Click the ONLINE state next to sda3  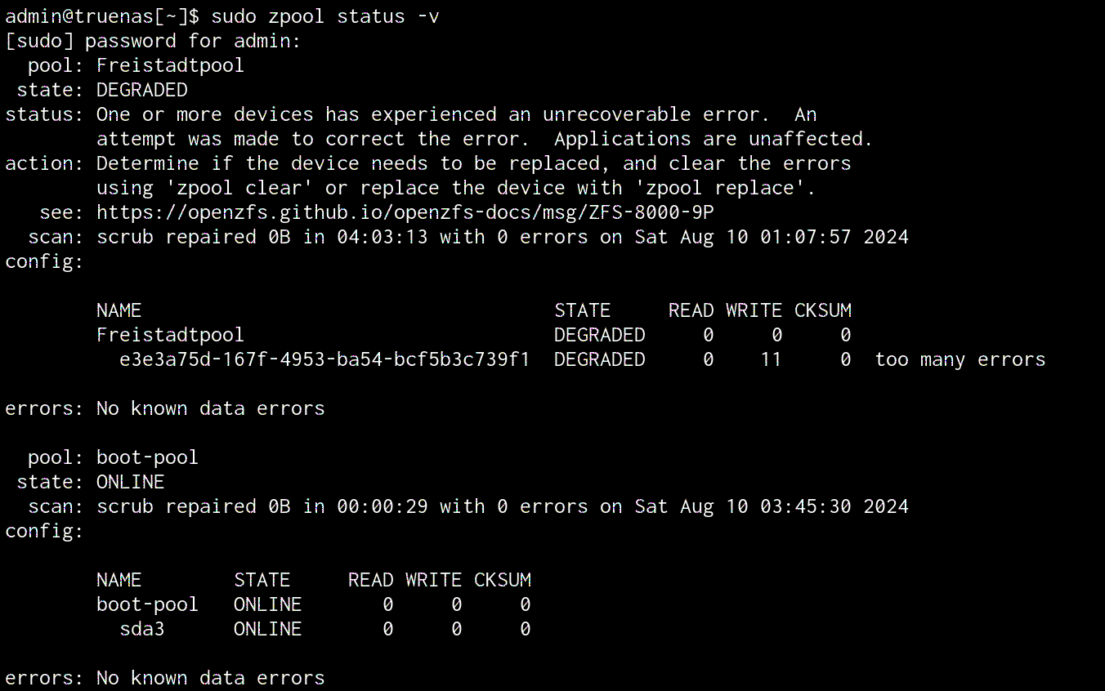click(x=267, y=629)
